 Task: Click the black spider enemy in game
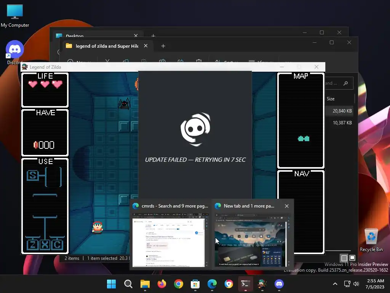[x=124, y=103]
